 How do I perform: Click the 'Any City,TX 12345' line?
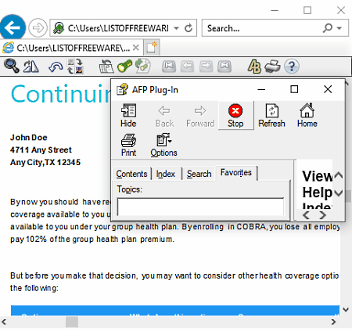[x=45, y=163]
